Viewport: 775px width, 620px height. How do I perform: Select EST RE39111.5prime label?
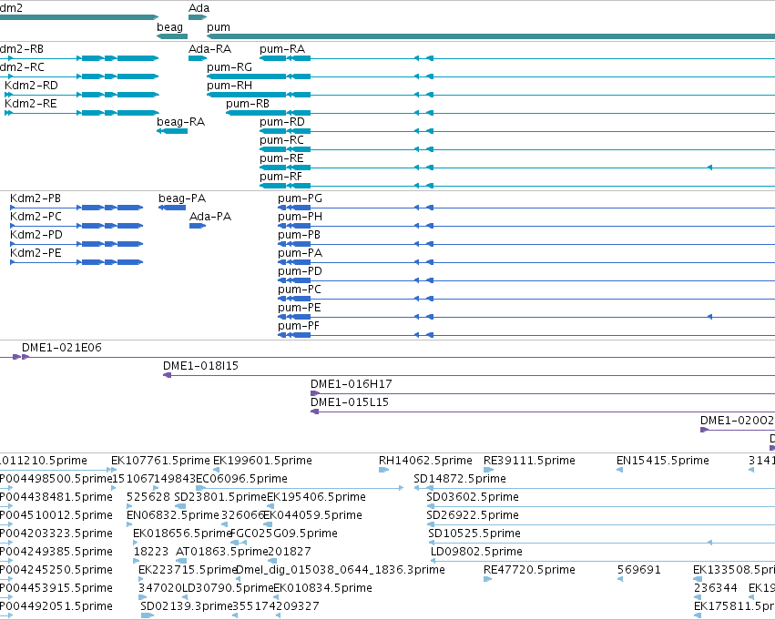pyautogui.click(x=529, y=461)
